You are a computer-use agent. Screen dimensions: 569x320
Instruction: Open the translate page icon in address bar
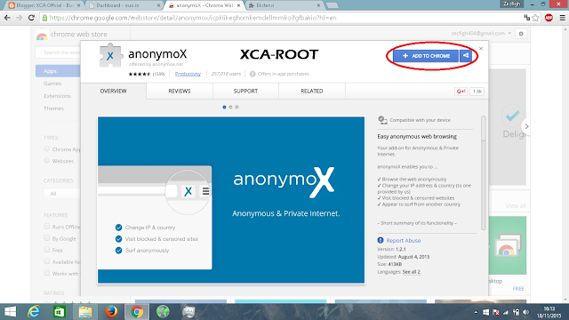[526, 18]
